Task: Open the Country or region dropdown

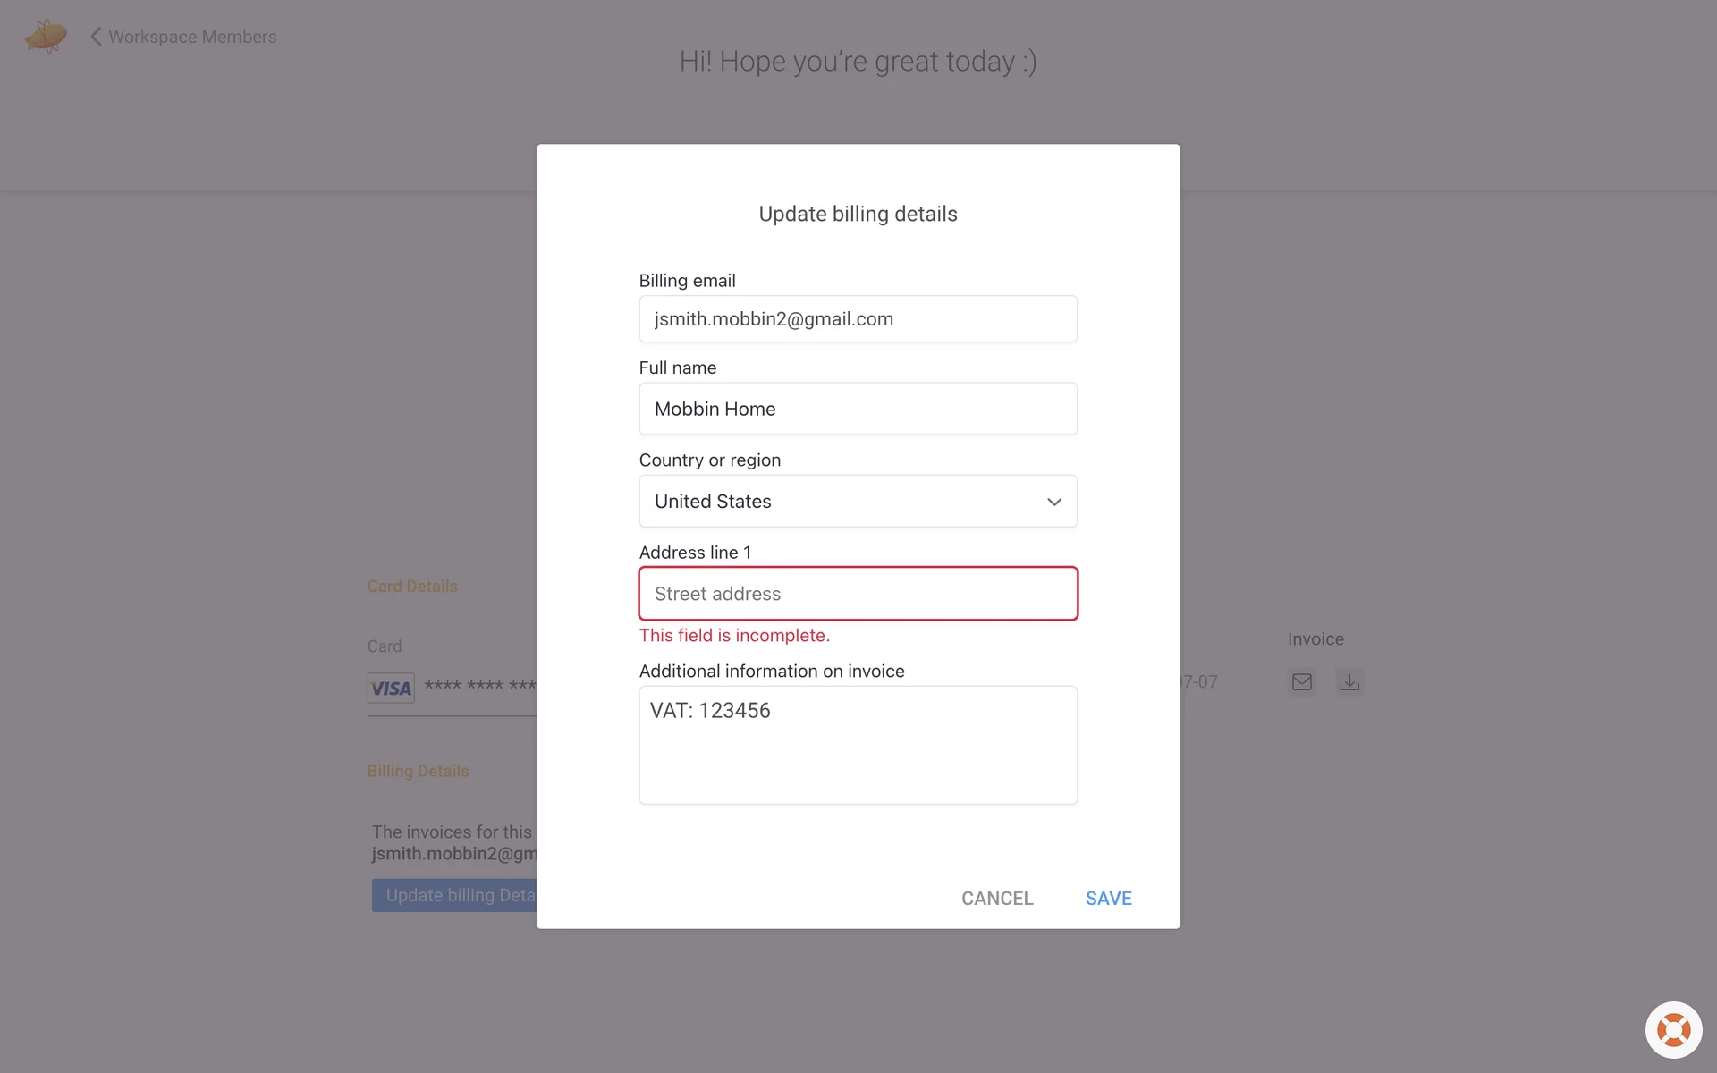Action: pos(858,502)
